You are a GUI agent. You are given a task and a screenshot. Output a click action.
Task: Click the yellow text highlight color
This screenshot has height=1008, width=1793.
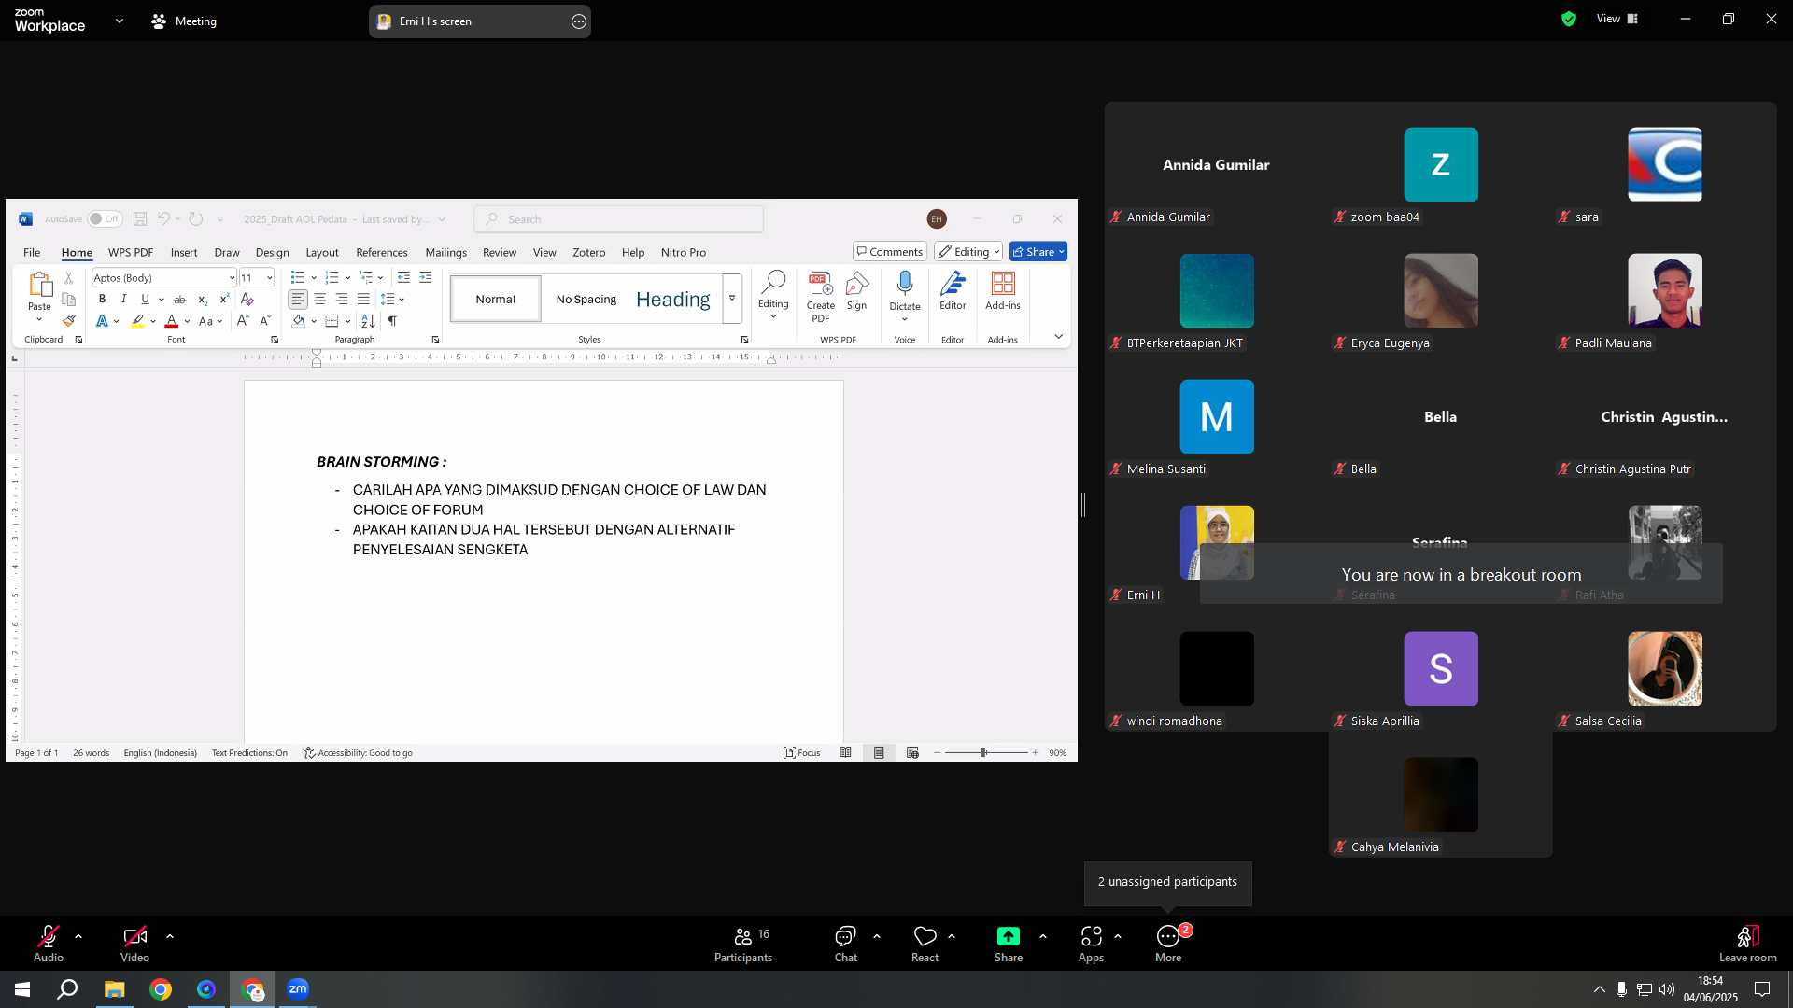point(137,321)
